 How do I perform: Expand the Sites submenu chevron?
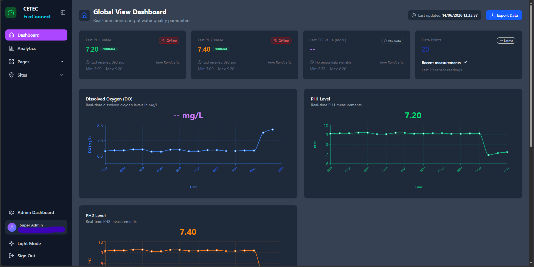click(62, 75)
